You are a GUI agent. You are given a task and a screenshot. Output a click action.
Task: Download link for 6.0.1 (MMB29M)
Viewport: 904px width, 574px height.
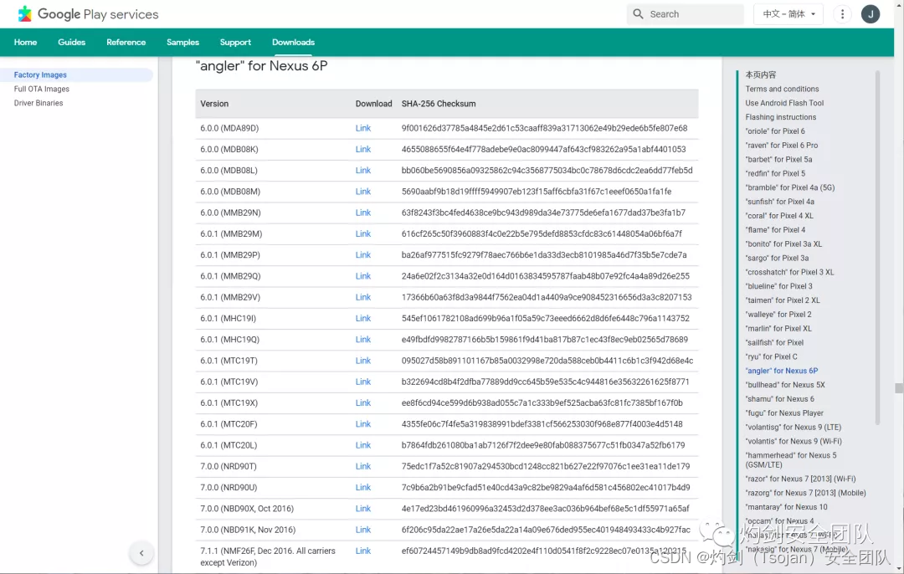(x=363, y=233)
